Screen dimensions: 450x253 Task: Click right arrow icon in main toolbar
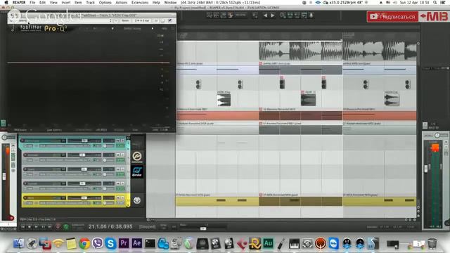click(273, 15)
